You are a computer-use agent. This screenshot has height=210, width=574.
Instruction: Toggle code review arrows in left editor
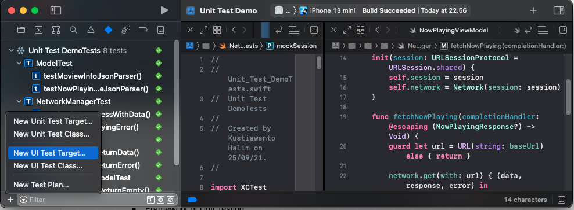pyautogui.click(x=279, y=30)
